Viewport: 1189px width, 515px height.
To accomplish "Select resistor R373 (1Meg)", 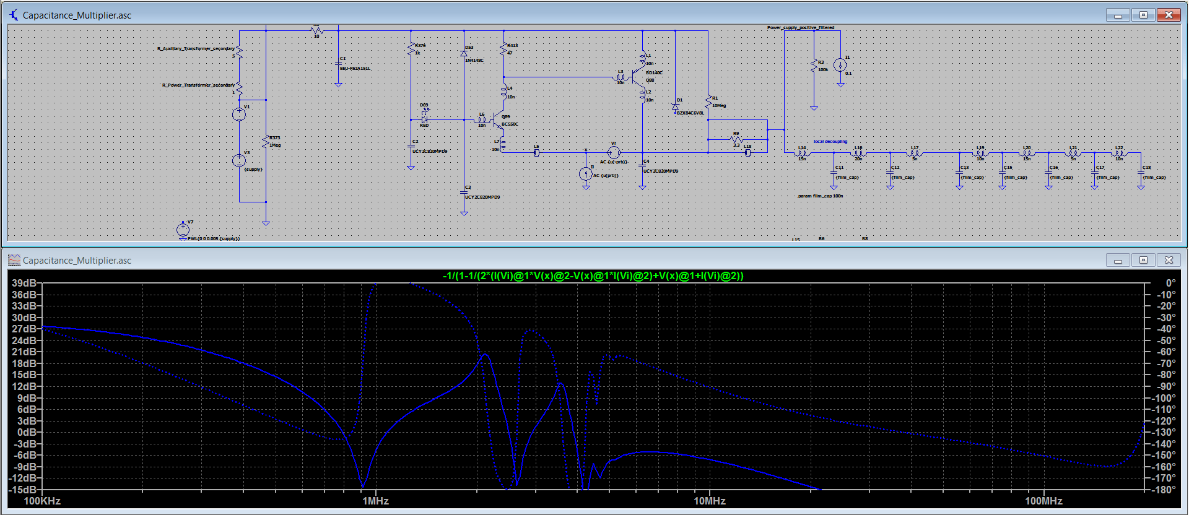I will pyautogui.click(x=266, y=142).
